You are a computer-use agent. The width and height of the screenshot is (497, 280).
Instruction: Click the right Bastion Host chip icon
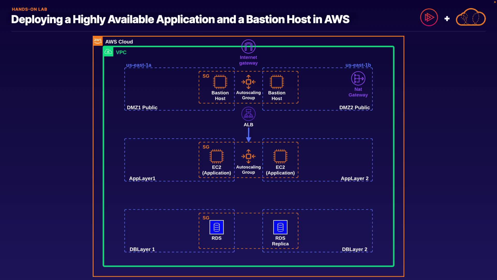coord(277,82)
